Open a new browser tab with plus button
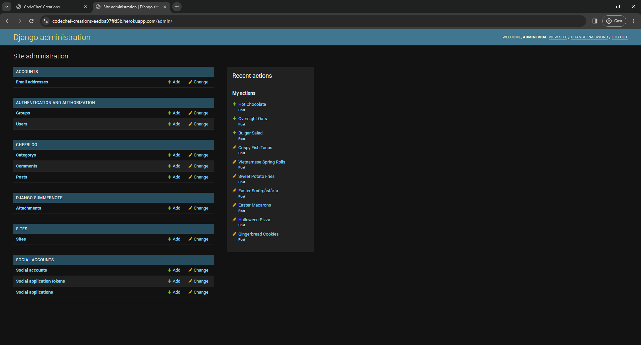 (177, 7)
